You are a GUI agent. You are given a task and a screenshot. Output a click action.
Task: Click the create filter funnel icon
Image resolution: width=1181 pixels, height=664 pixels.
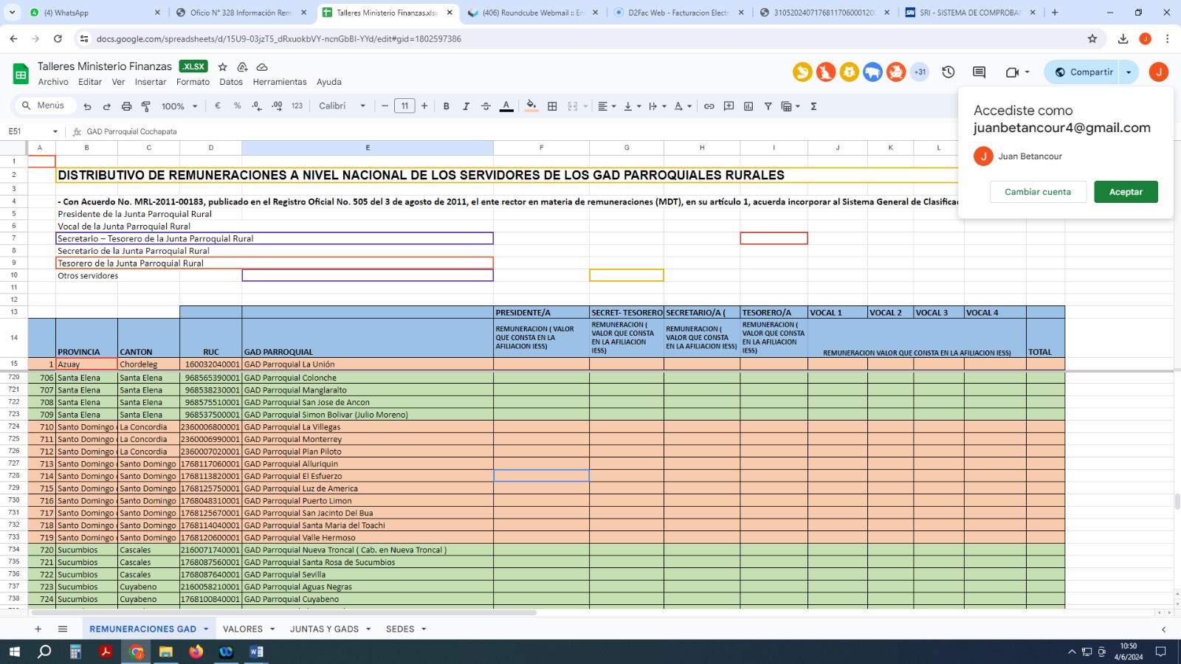pyautogui.click(x=768, y=106)
